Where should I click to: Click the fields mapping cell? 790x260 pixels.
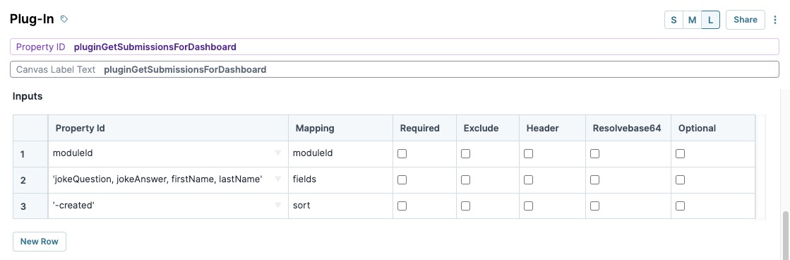pos(340,179)
